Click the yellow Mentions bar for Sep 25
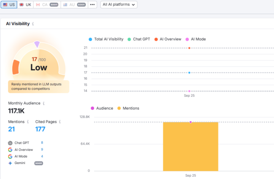The image size is (274, 179). click(190, 147)
